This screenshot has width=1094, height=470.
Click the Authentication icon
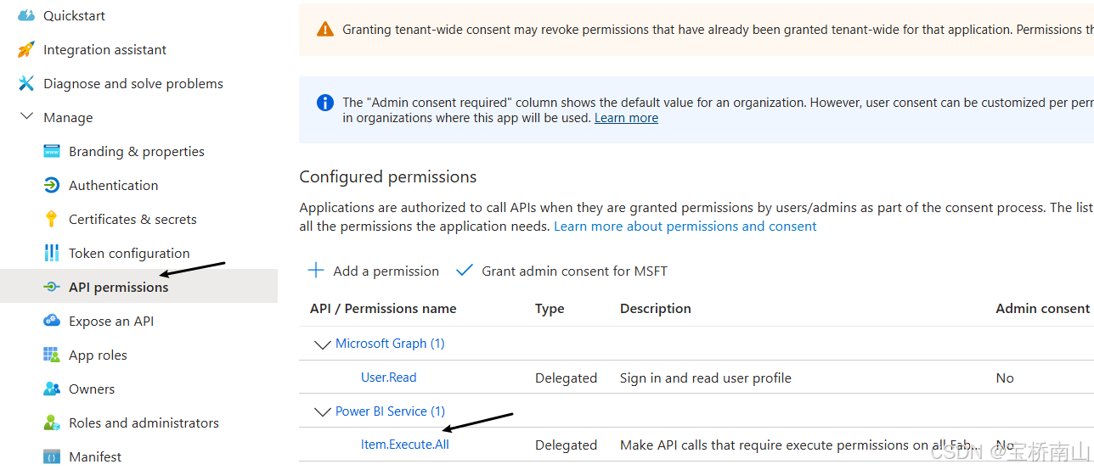52,185
